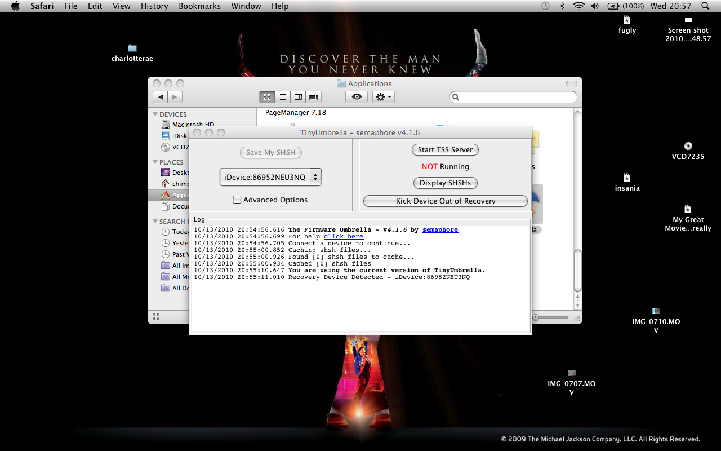
Task: Switch Finder to Cover Flow view
Action: click(314, 97)
